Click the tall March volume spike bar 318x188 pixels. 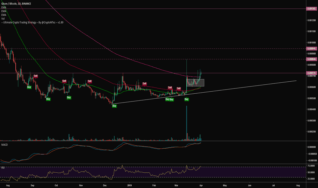[187, 123]
